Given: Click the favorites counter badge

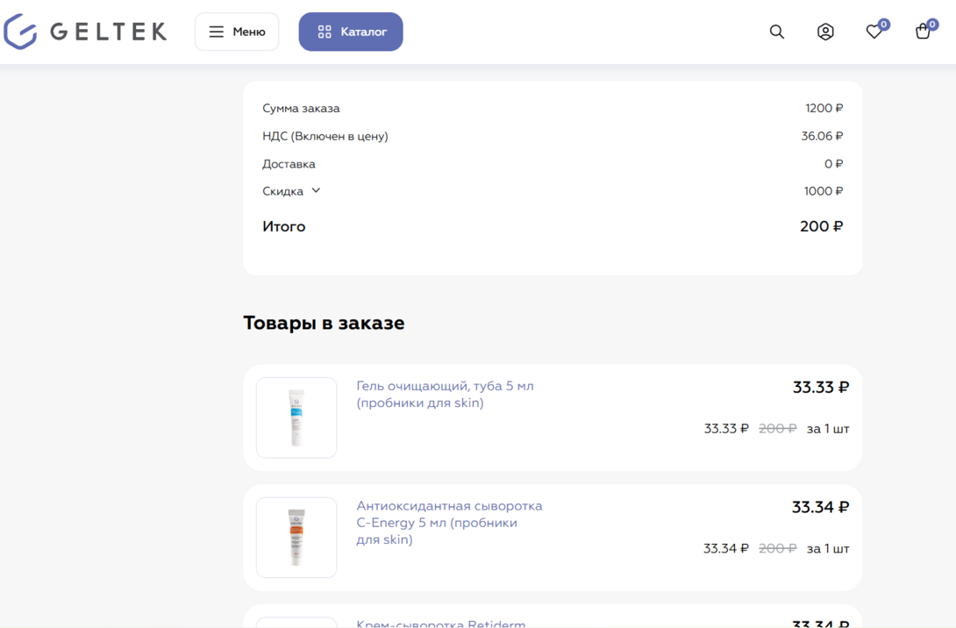Looking at the screenshot, I should click(x=883, y=25).
